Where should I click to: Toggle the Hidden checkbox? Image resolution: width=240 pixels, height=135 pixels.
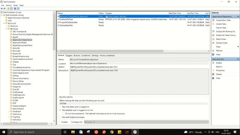[x=59, y=122]
